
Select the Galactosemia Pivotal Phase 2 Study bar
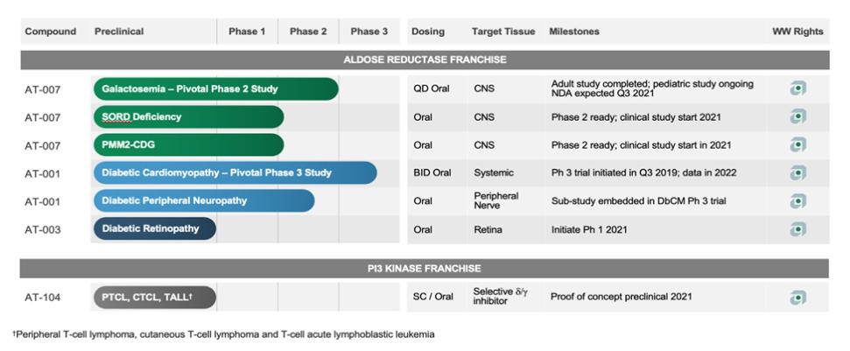(215, 88)
